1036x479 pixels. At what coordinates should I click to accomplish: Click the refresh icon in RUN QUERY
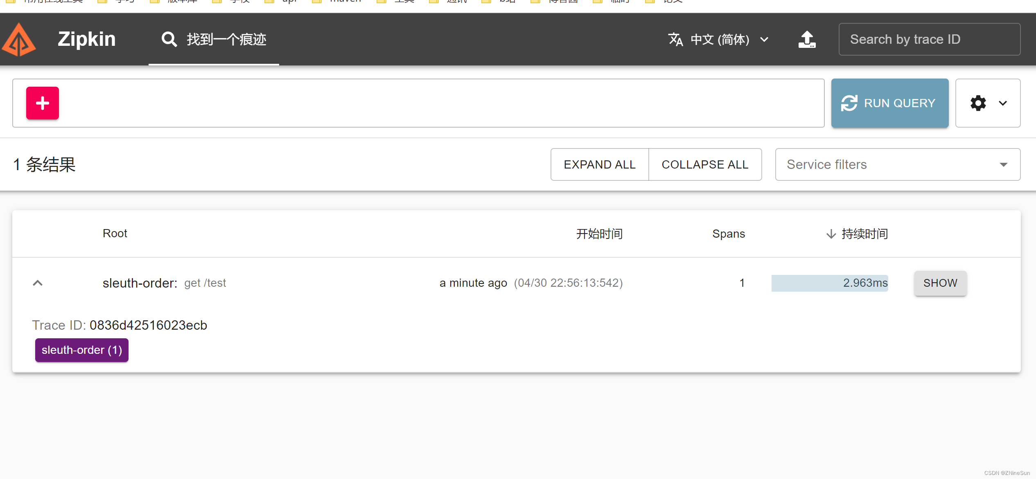coord(850,103)
